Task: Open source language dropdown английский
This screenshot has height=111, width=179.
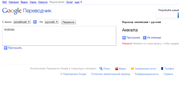Action: pos(22,22)
